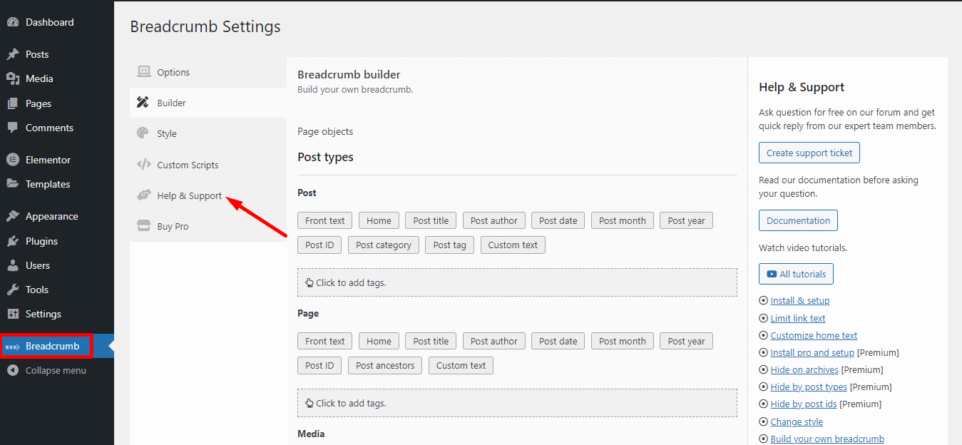Click the Posts pin icon
Image resolution: width=962 pixels, height=445 pixels.
tap(13, 54)
